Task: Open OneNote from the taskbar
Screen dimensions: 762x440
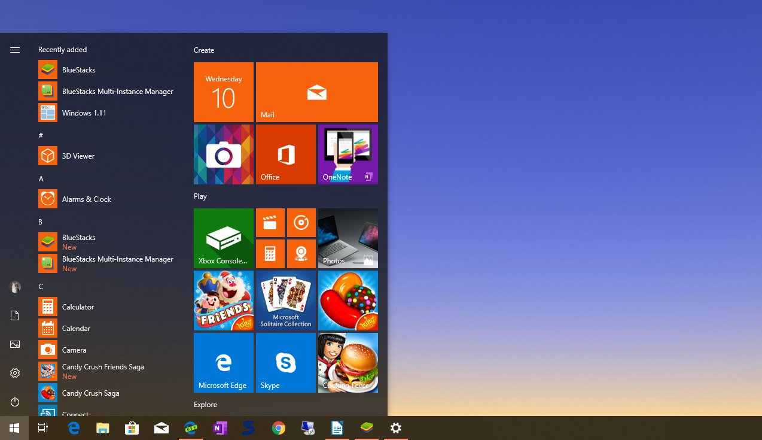Action: click(220, 428)
